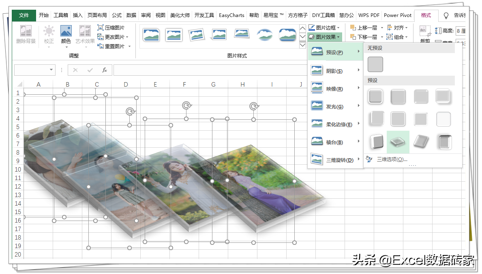
Task: Apply the first picture style thumbnail
Action: coord(151,35)
